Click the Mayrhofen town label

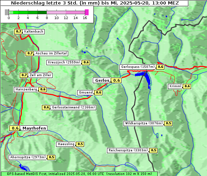pyautogui.click(x=34, y=128)
